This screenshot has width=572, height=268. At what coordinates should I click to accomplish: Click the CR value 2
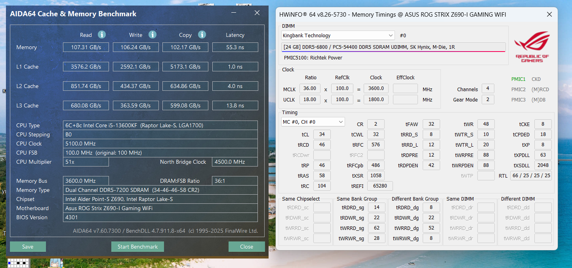(376, 124)
